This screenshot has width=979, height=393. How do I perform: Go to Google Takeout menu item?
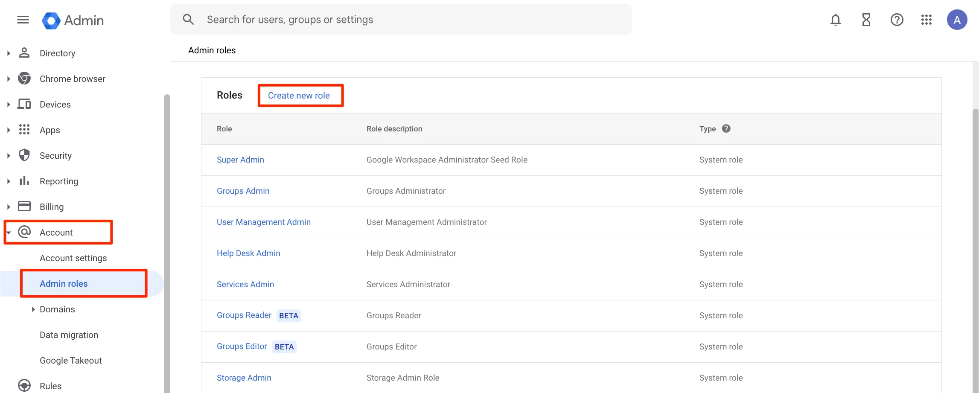(70, 361)
